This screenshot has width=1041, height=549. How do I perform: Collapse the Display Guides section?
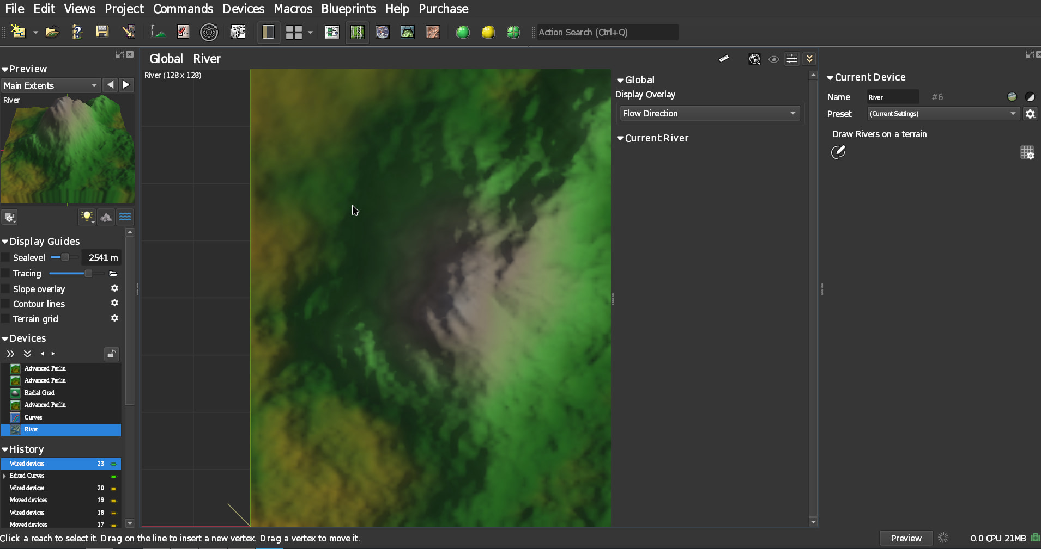(x=5, y=242)
